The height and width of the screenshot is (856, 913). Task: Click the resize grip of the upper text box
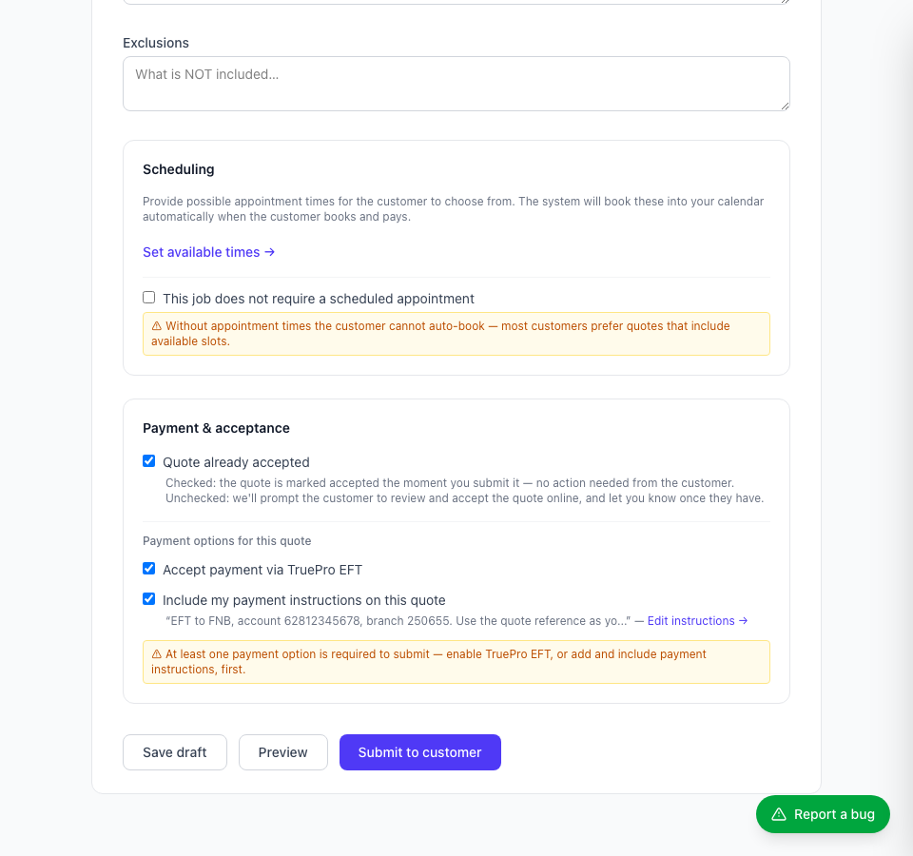coord(785,2)
